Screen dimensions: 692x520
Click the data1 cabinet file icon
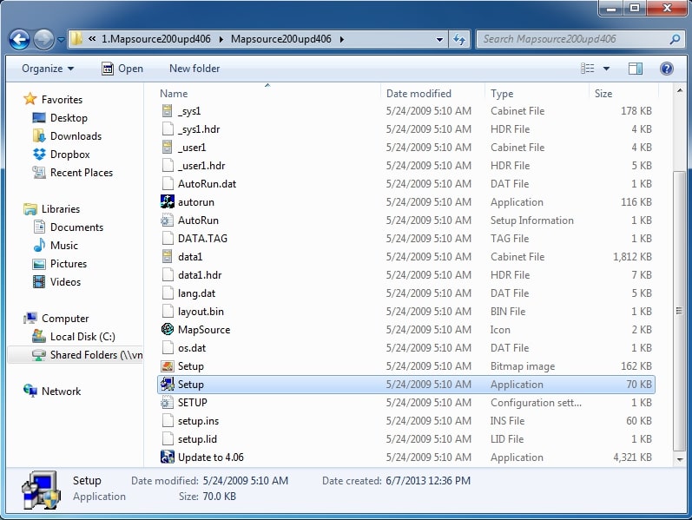[168, 256]
